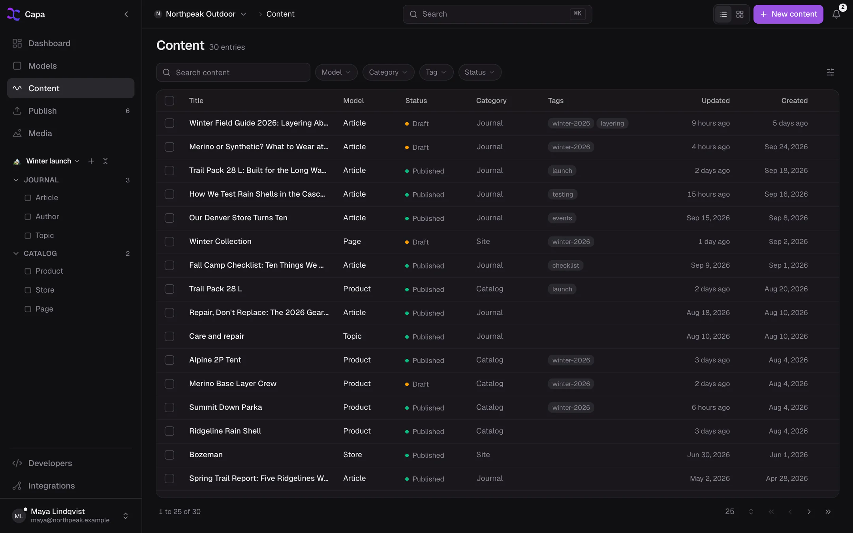This screenshot has width=853, height=533.
Task: Go to the next page arrow
Action: pos(809,512)
